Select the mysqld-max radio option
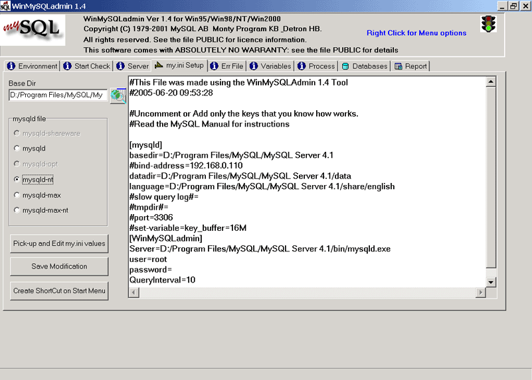This screenshot has height=380, width=532. [37, 195]
